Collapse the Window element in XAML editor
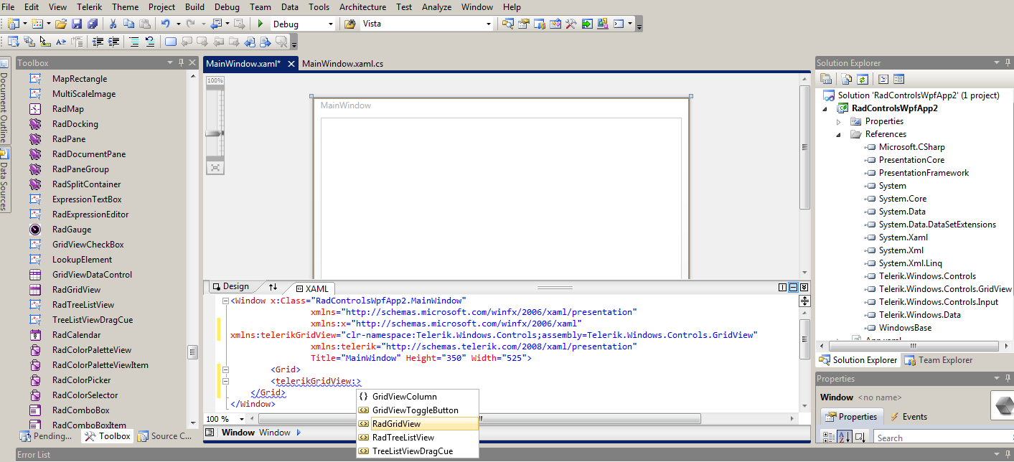The height and width of the screenshot is (462, 1014). click(225, 301)
